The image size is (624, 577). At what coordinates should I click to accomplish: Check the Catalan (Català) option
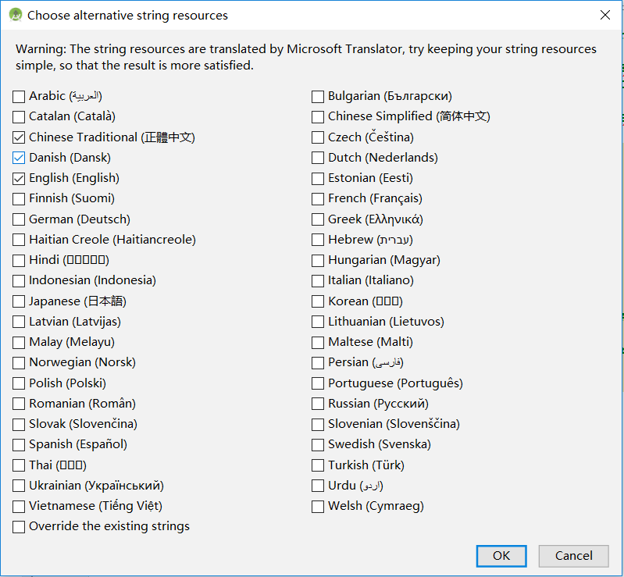tap(19, 117)
